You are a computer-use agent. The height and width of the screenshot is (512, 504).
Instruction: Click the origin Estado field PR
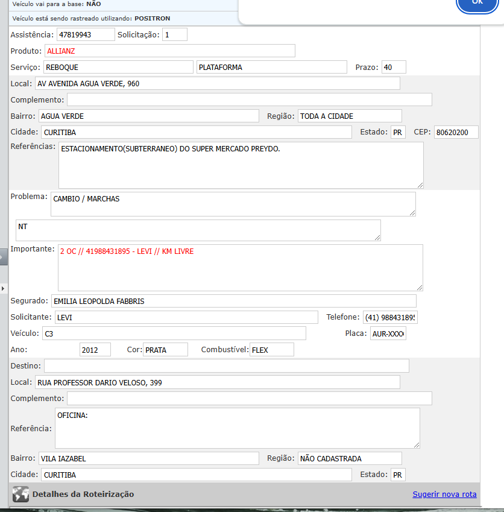[398, 132]
